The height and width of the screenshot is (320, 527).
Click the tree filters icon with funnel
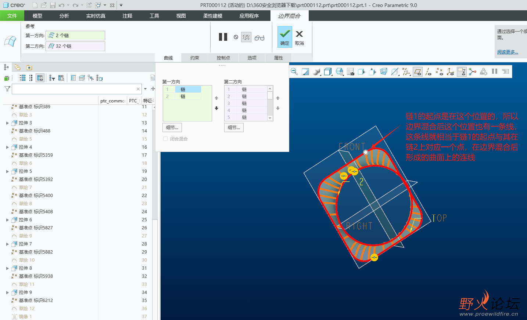(52, 78)
